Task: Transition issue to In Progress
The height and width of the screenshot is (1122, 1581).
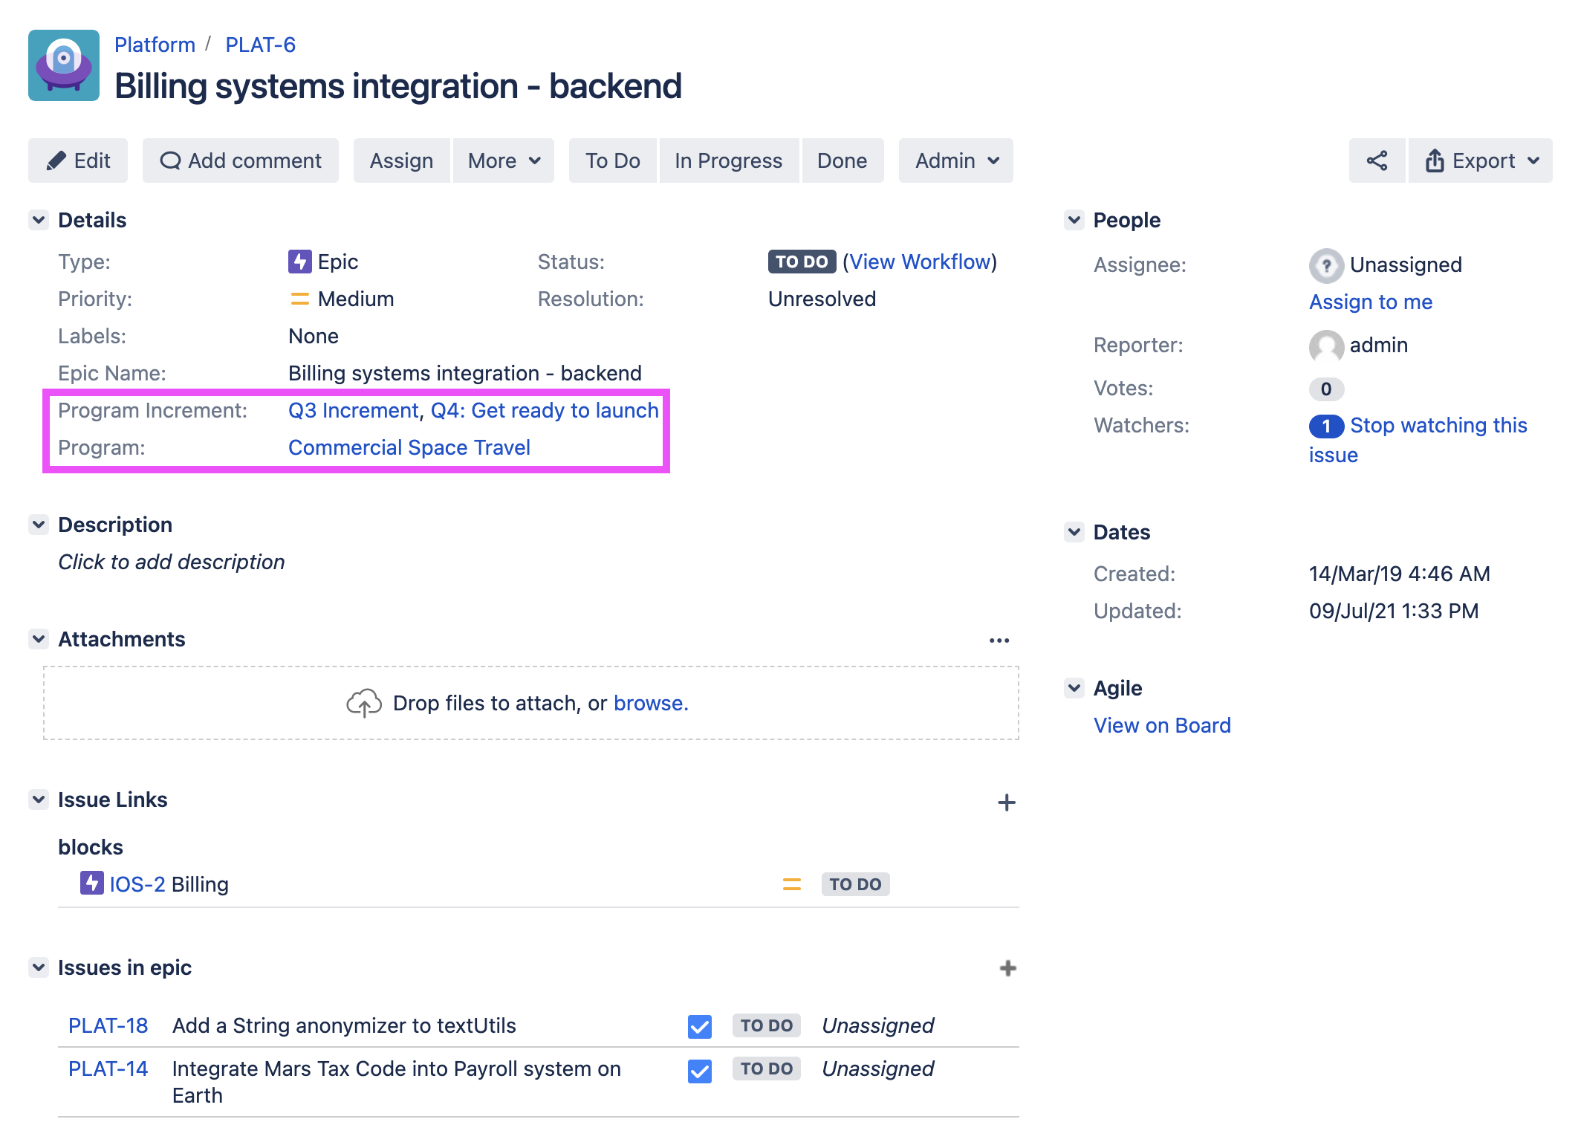Action: click(728, 160)
